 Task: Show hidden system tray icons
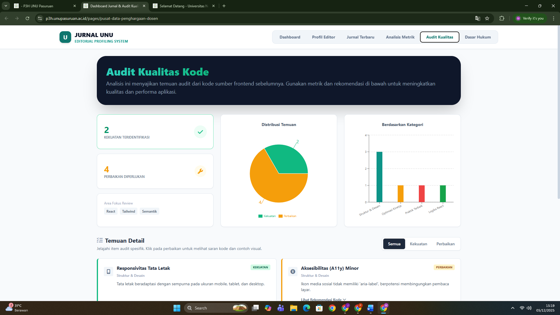coord(513,308)
